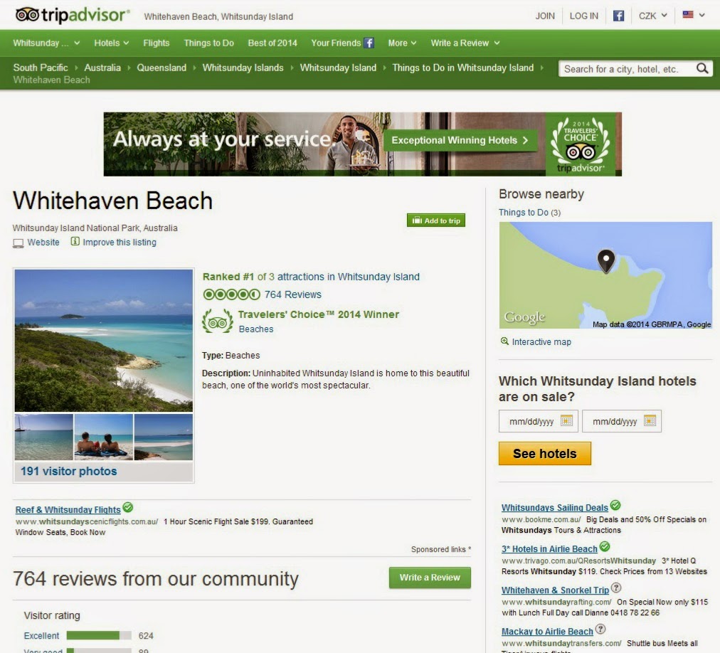Open the main Whitehaven Beach photo
Viewport: 720px width, 653px height.
click(x=104, y=340)
